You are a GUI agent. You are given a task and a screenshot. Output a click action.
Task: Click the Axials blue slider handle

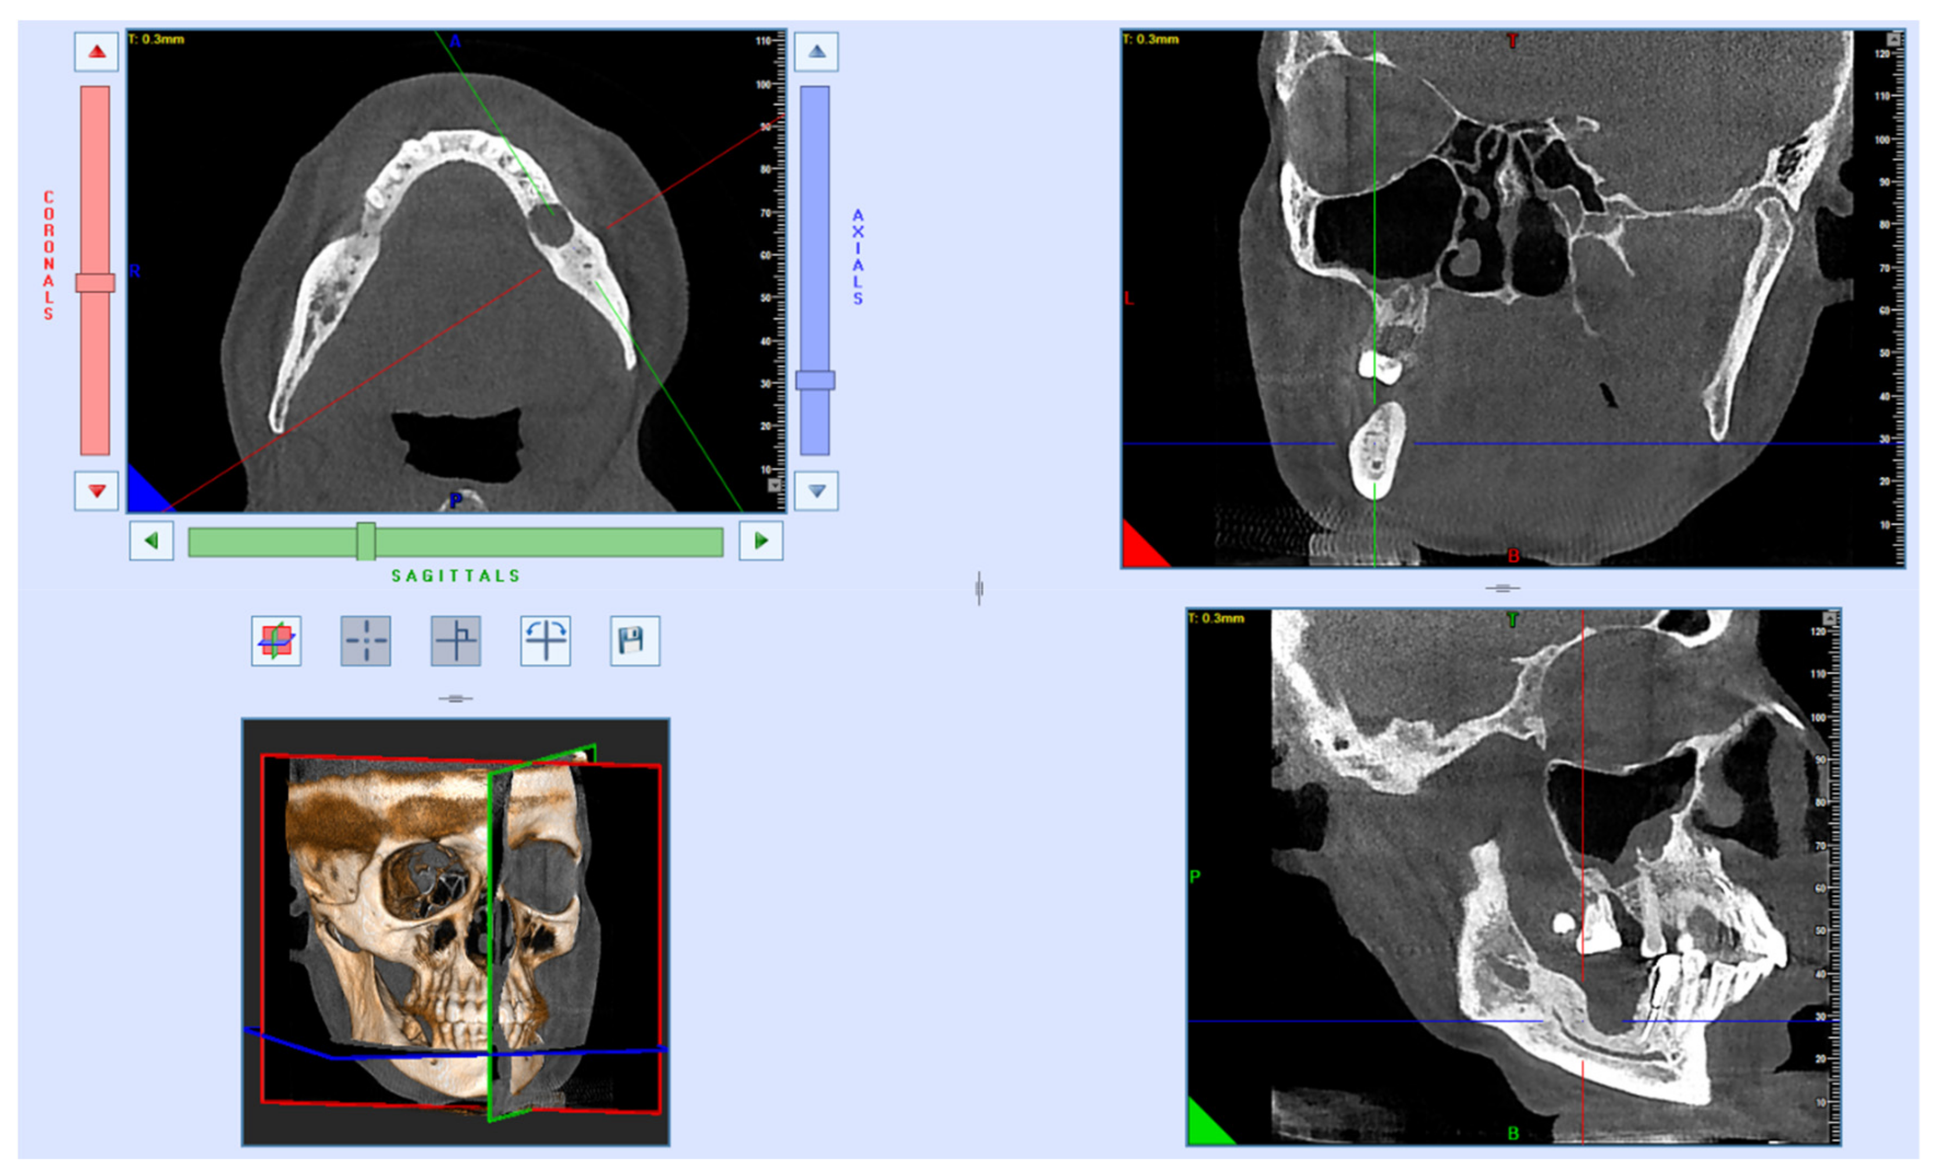click(x=815, y=381)
